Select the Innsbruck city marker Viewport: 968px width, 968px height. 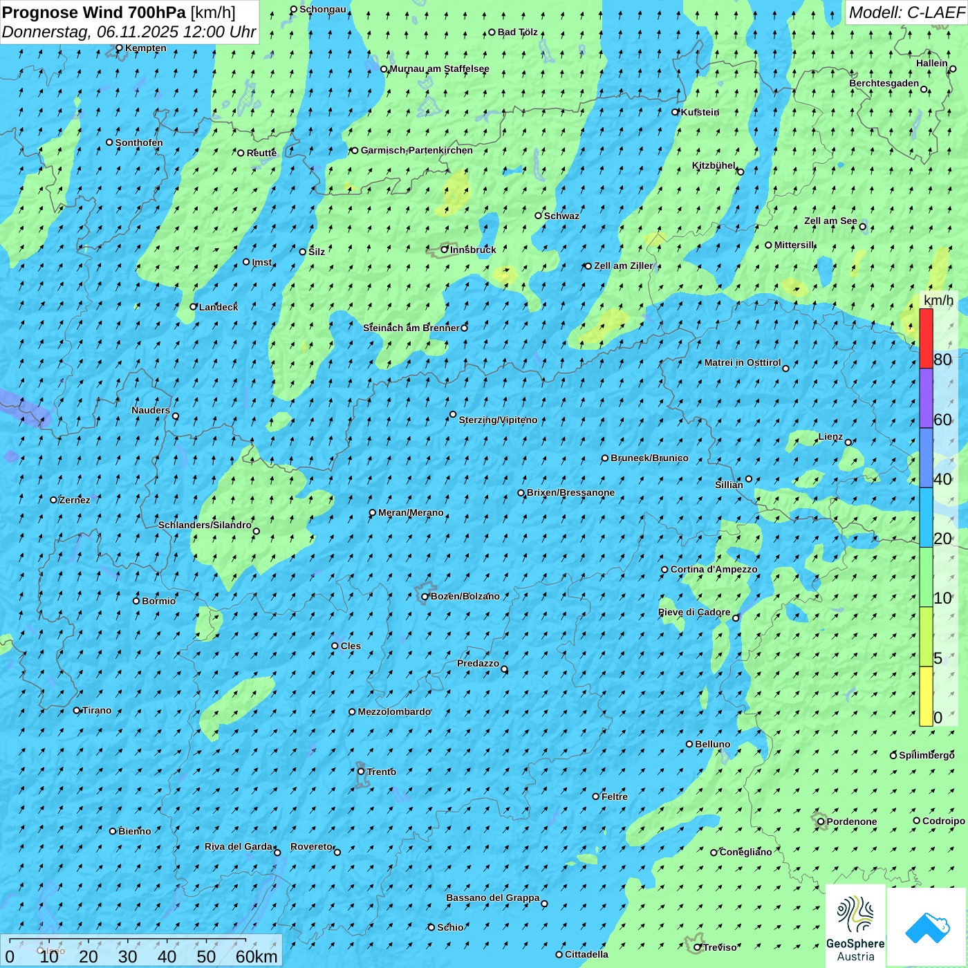click(x=445, y=250)
